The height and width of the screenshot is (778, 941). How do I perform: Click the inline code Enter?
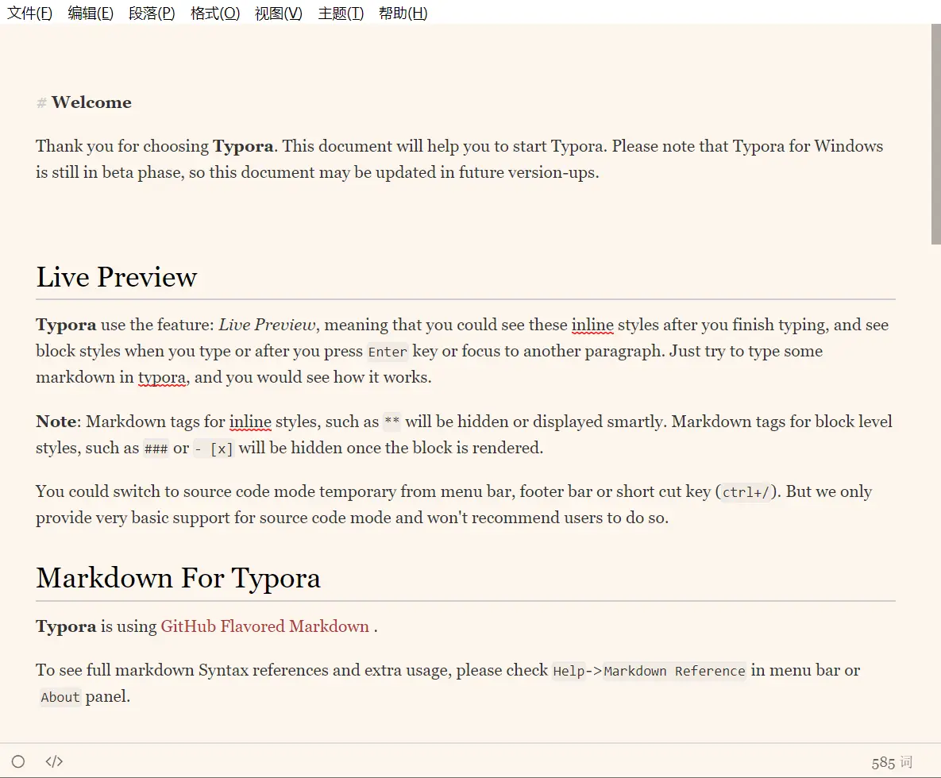coord(387,352)
